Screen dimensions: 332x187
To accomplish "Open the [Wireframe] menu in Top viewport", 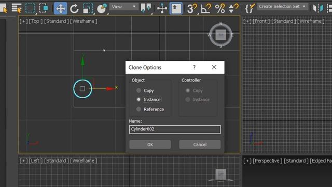I will [x=84, y=21].
